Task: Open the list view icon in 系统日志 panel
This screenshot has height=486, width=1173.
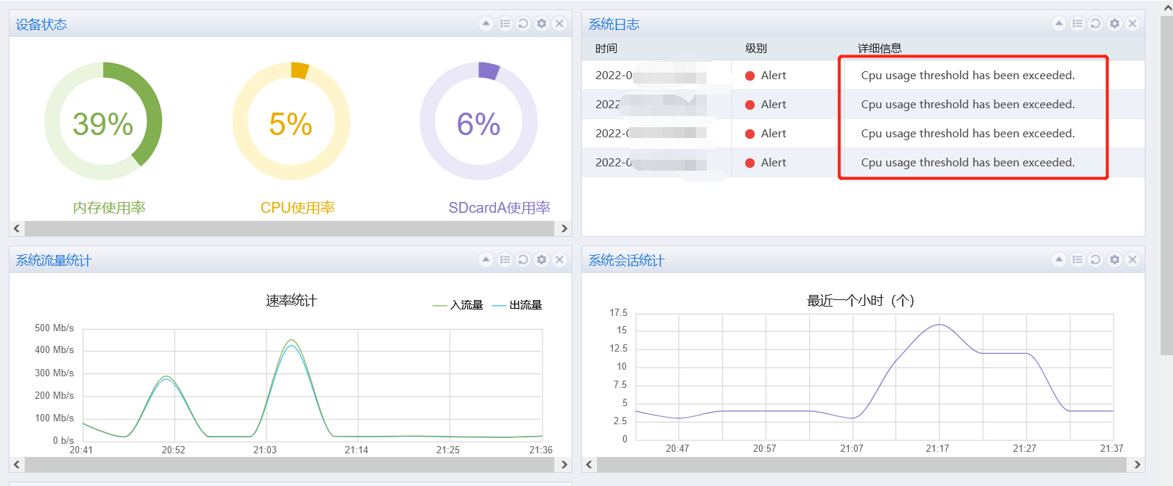Action: click(1078, 23)
